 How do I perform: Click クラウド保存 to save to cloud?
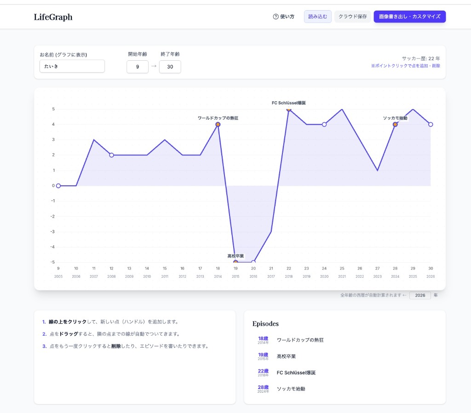click(352, 17)
